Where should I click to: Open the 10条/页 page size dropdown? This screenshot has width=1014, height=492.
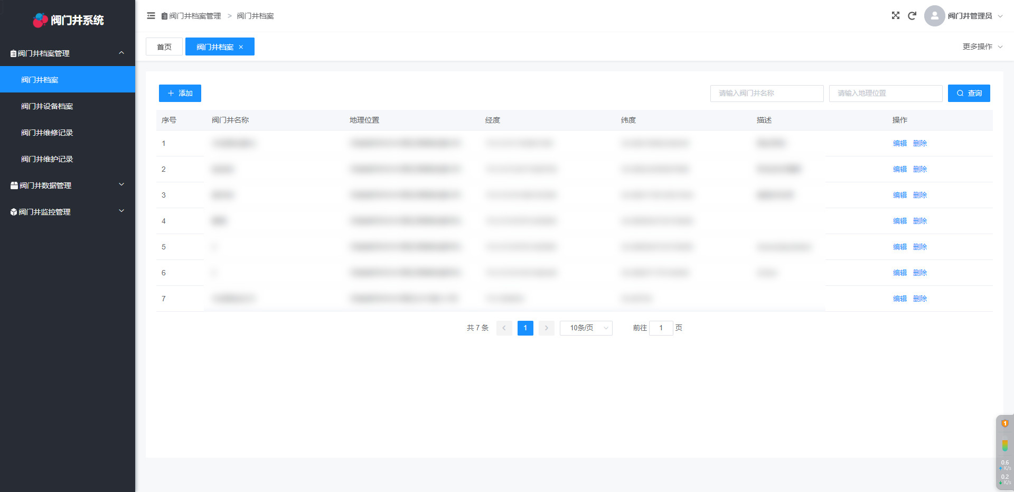[x=586, y=328]
